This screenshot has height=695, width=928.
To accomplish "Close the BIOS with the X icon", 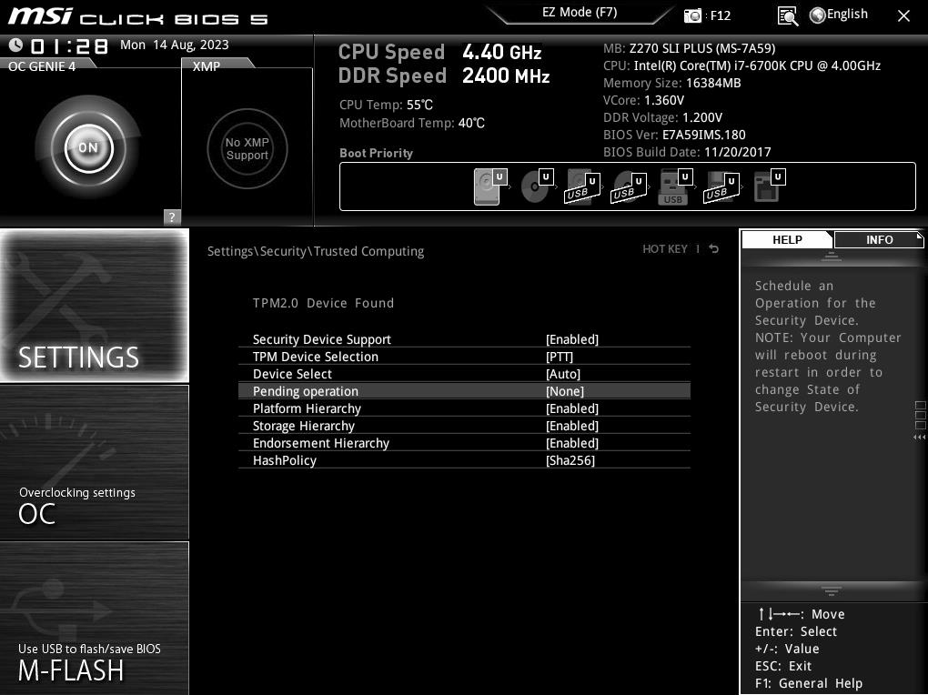I will [x=903, y=16].
